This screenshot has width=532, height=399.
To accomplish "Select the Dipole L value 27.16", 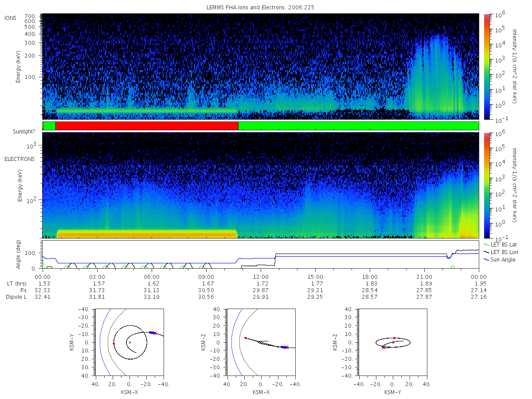I will pyautogui.click(x=479, y=297).
